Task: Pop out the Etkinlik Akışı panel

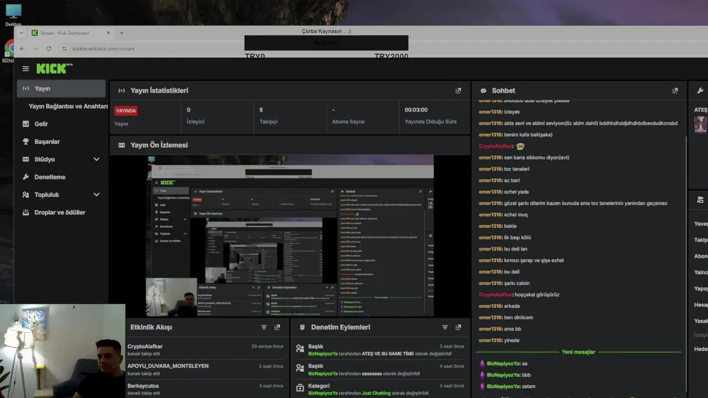Action: coord(277,327)
